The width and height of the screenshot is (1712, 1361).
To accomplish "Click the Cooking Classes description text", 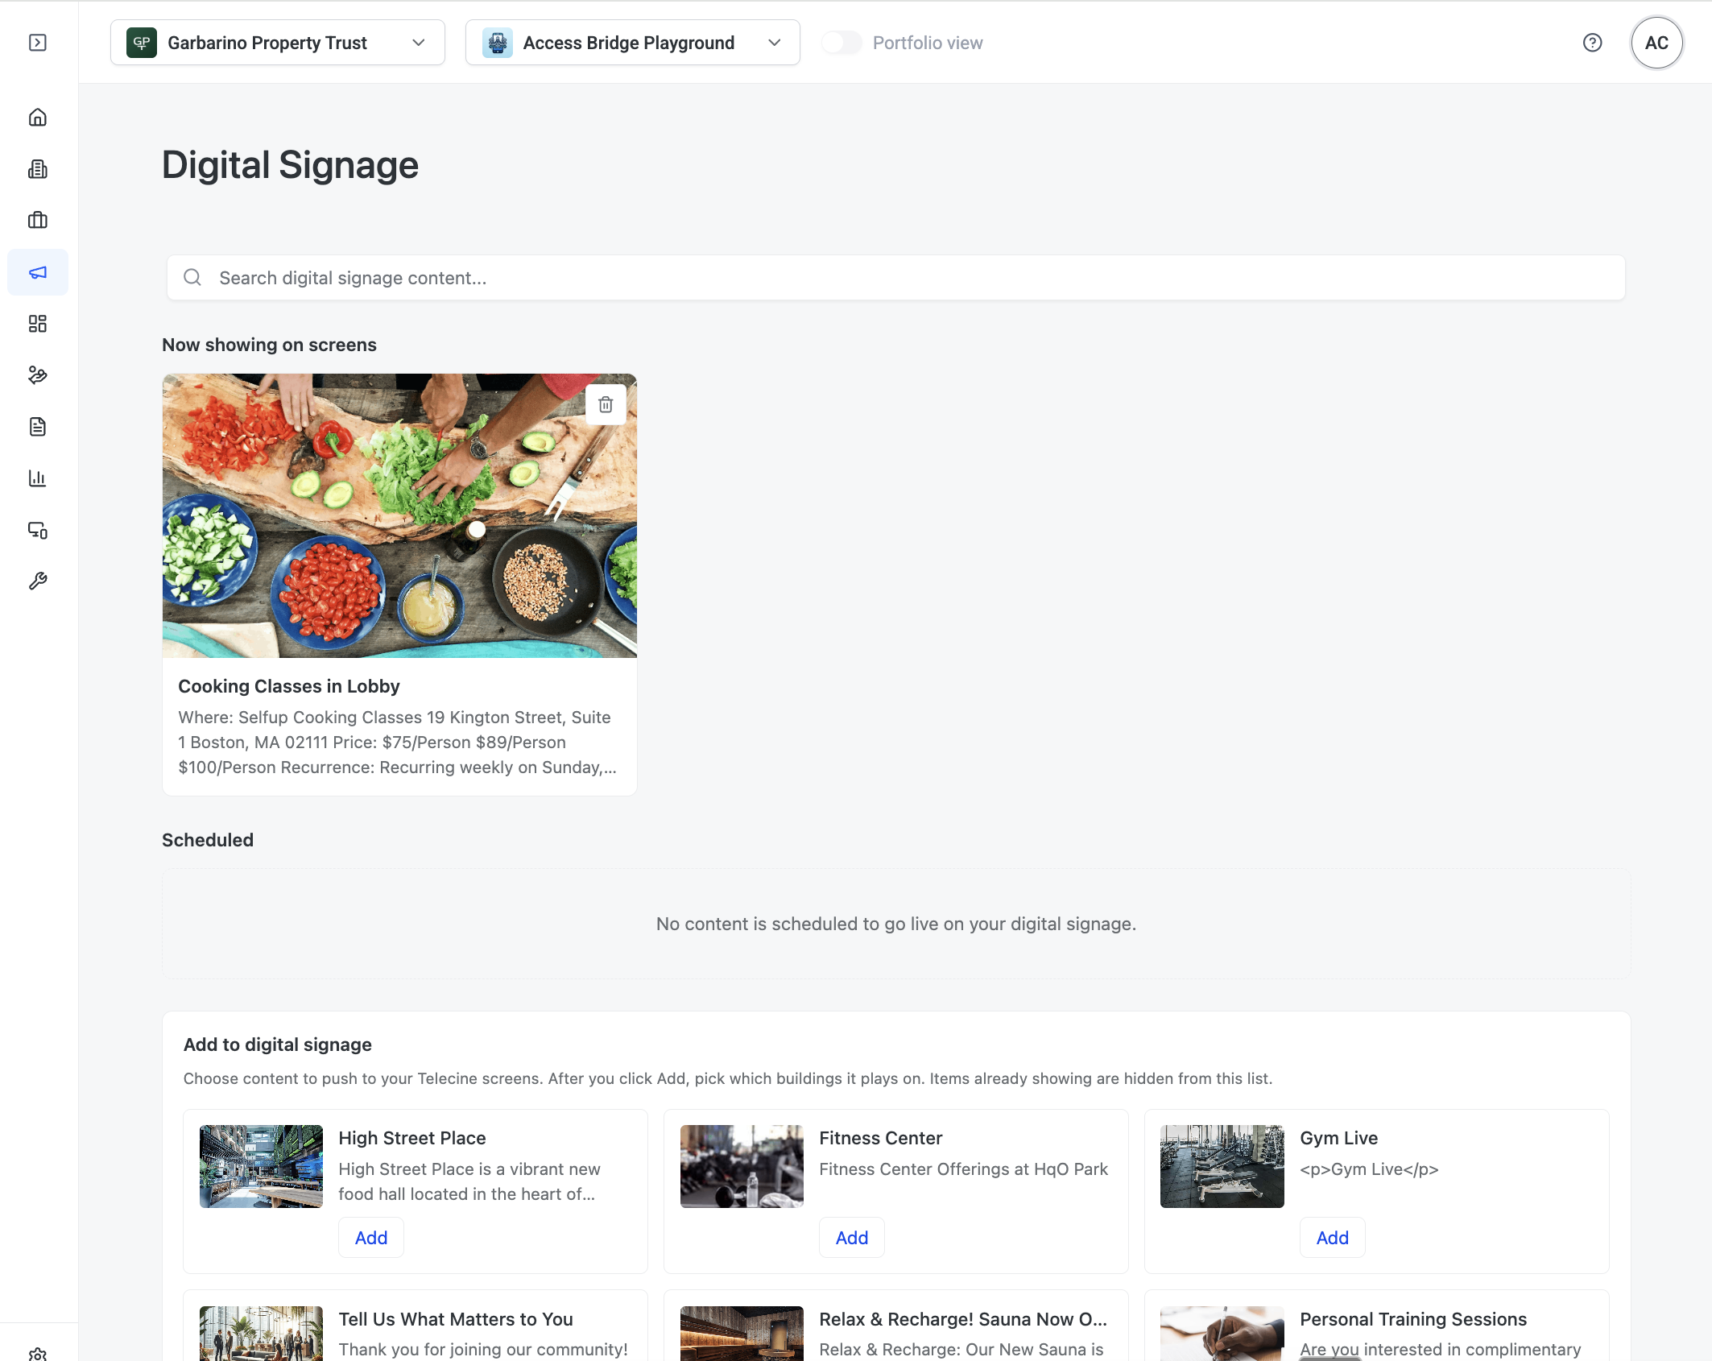I will [x=398, y=742].
